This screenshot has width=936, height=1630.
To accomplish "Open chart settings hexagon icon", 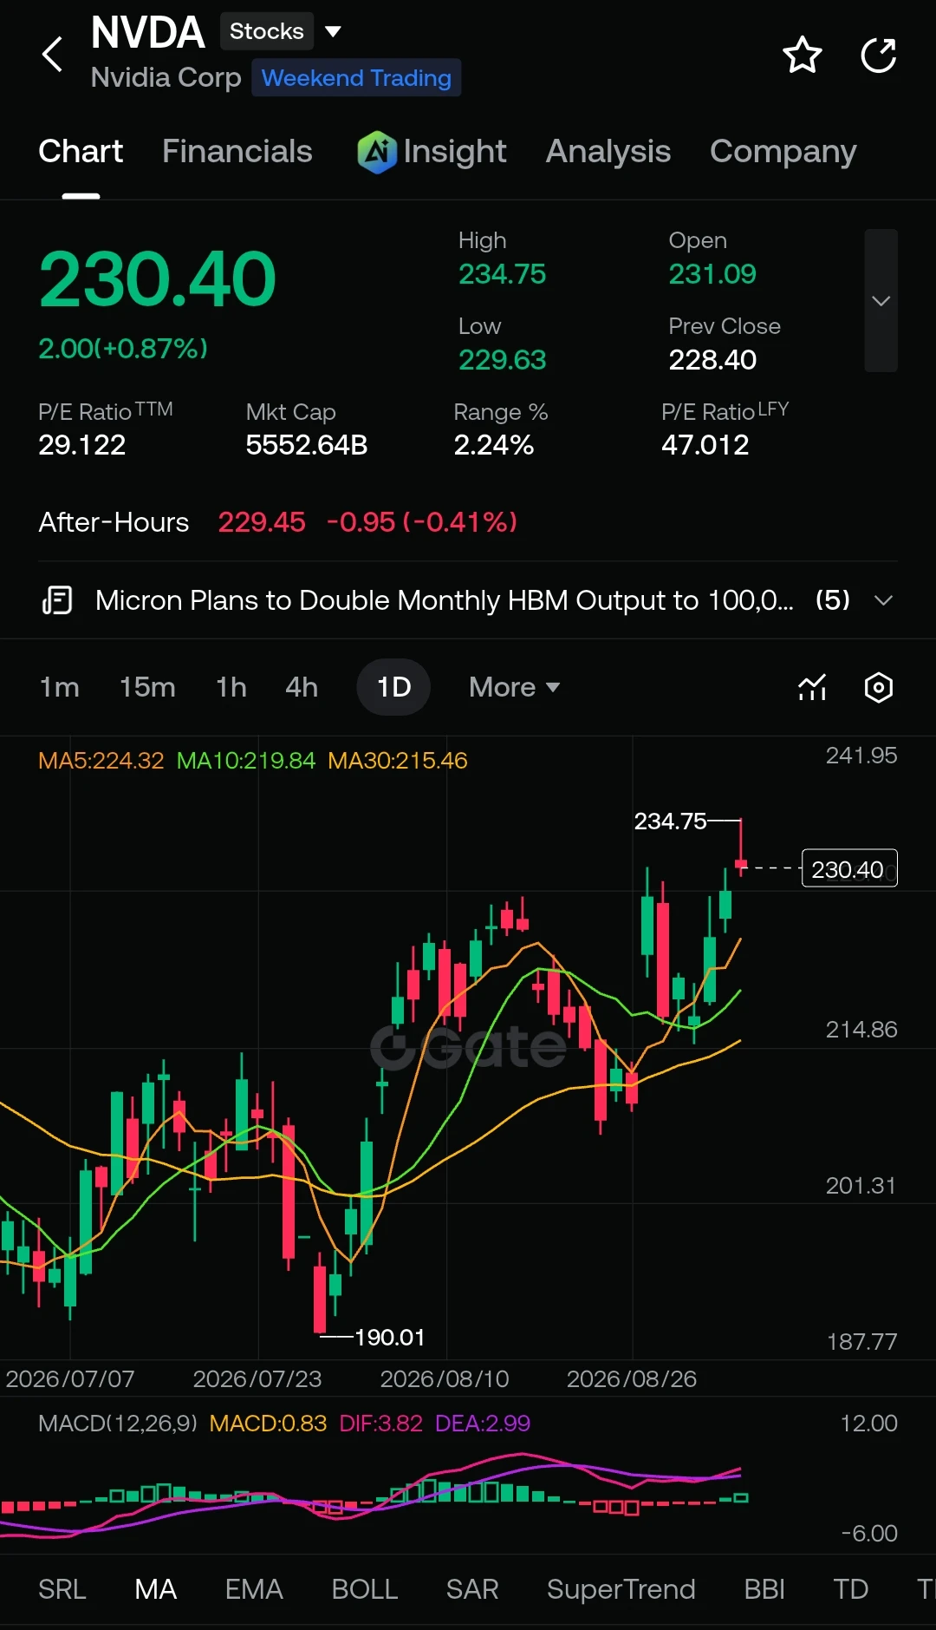I will 879,687.
